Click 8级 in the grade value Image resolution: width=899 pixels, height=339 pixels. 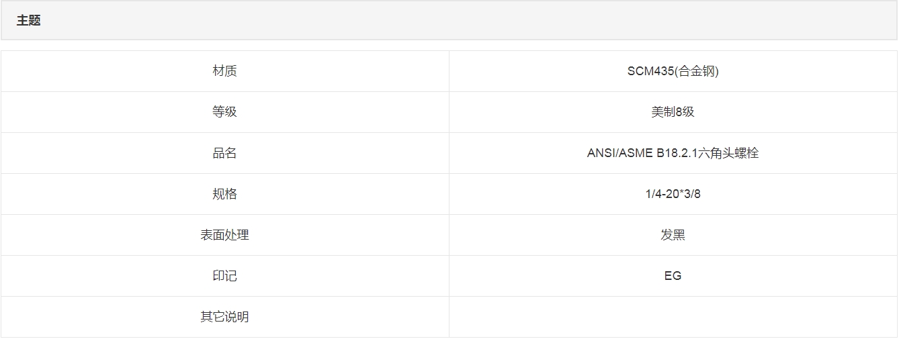click(x=685, y=112)
